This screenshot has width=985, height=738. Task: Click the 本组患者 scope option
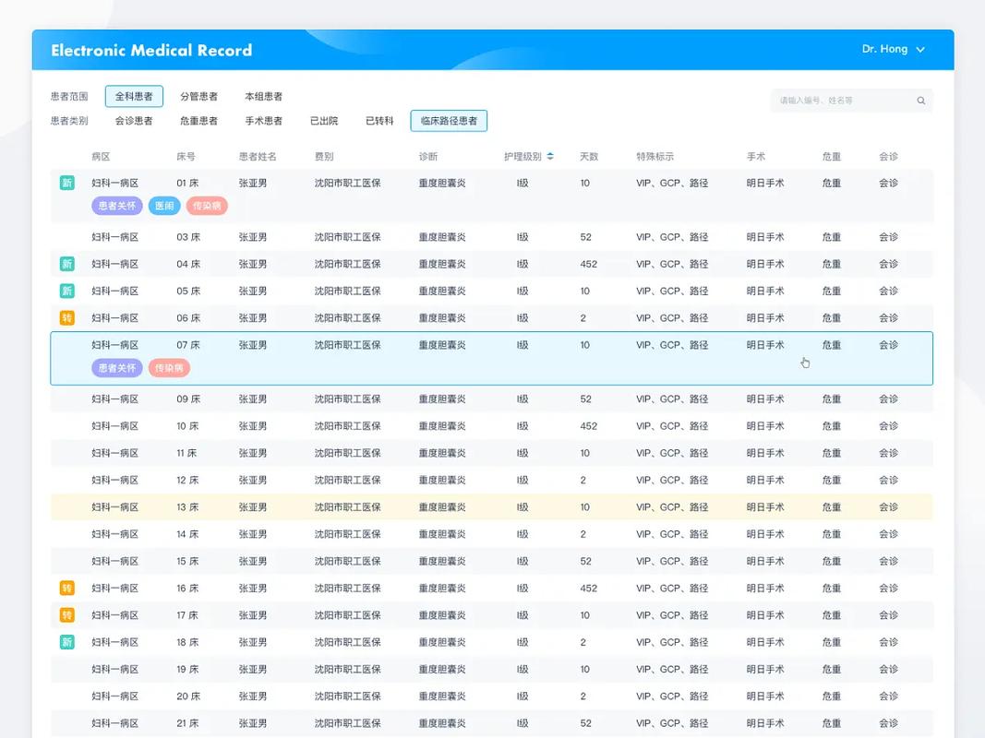tap(263, 96)
